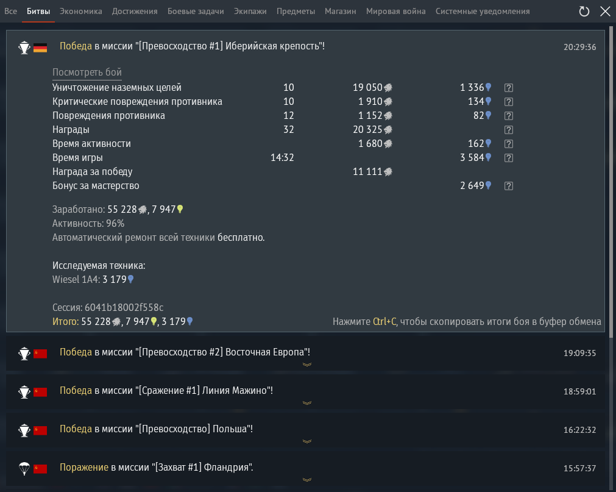
Task: Open the Достижения tab
Action: click(x=135, y=12)
